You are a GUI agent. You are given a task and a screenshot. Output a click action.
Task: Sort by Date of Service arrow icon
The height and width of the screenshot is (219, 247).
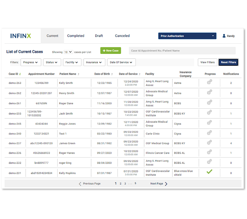[140, 74]
